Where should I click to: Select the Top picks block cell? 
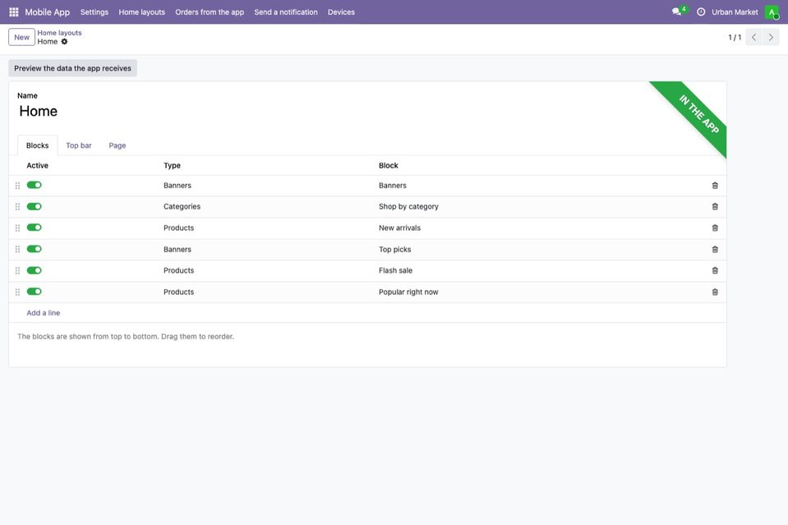tap(395, 249)
